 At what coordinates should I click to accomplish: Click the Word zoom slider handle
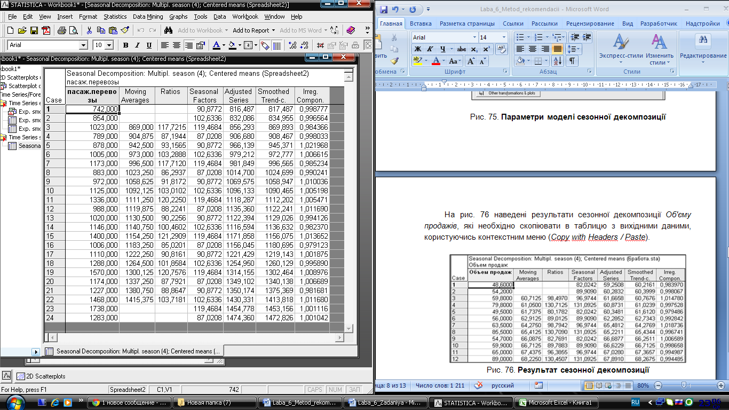(685, 385)
